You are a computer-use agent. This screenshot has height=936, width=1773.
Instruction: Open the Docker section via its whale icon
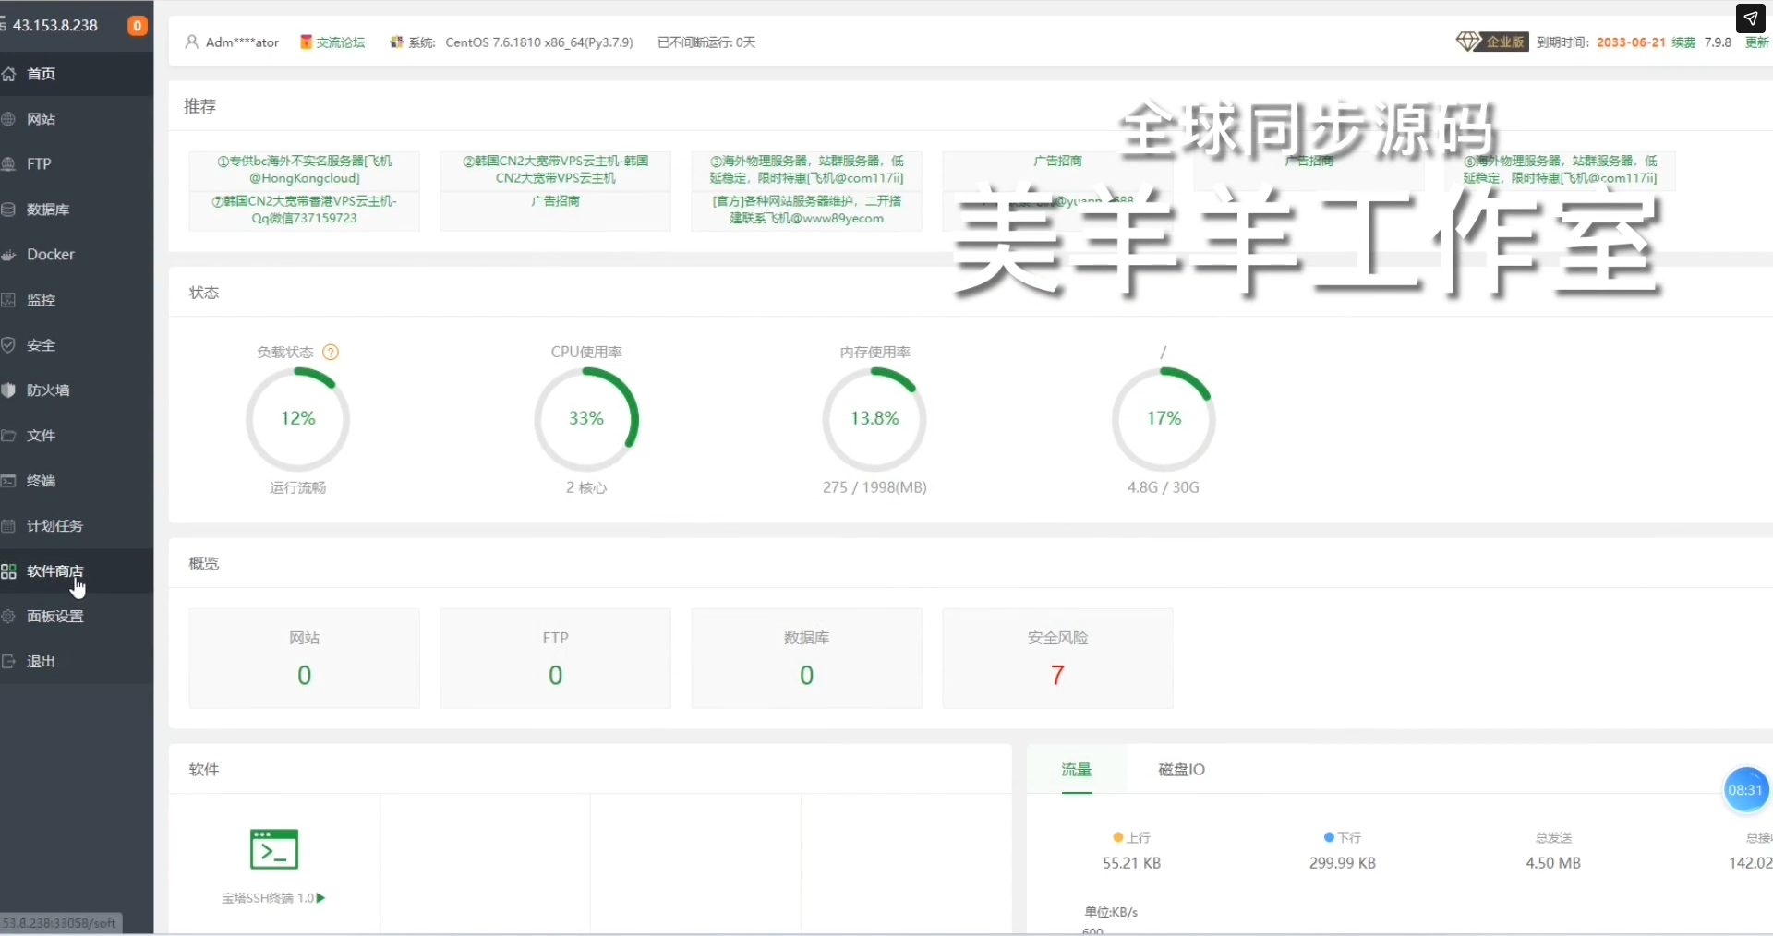[9, 255]
